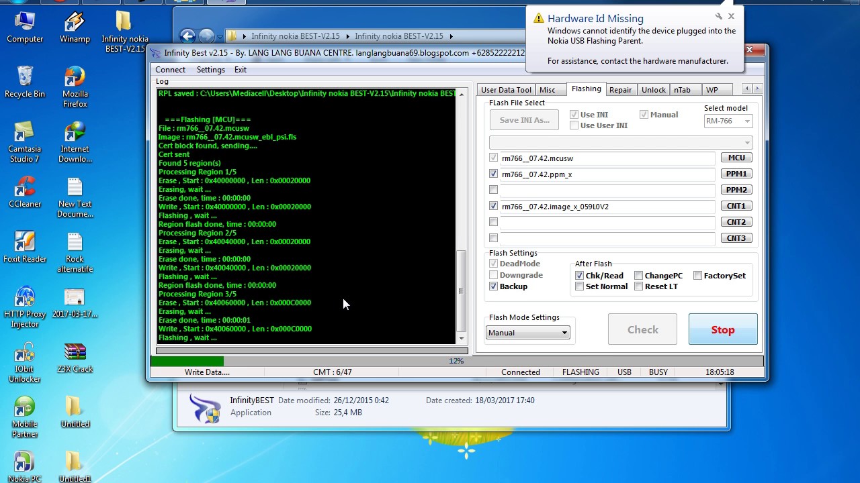Viewport: 860px width, 483px height.
Task: Click the PPM2 file select button
Action: pyautogui.click(x=736, y=190)
